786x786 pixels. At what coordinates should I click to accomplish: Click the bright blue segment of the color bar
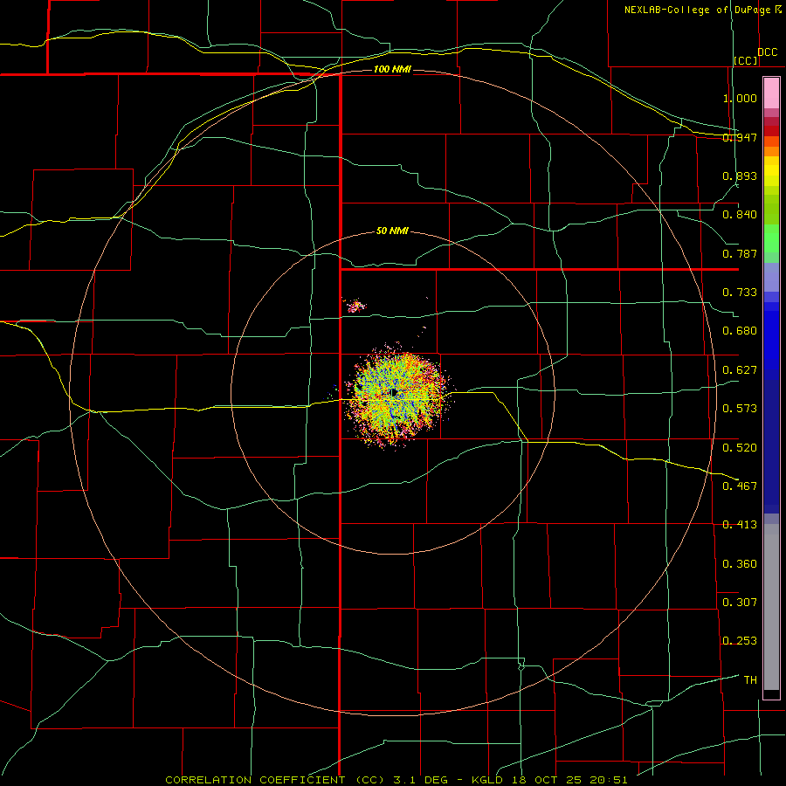click(x=771, y=341)
